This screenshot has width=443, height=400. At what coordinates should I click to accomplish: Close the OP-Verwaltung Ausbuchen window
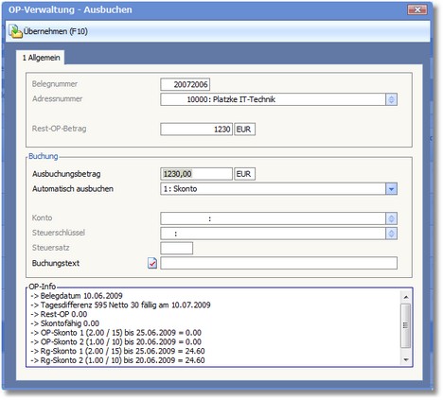(417, 10)
